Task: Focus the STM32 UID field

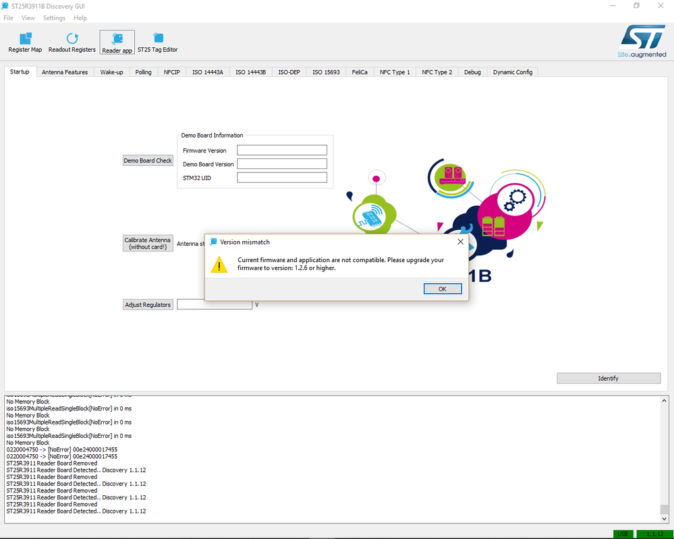Action: coord(282,177)
